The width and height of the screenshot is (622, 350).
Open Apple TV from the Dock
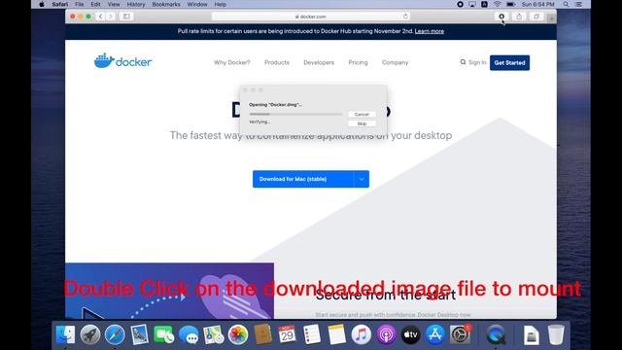point(410,334)
